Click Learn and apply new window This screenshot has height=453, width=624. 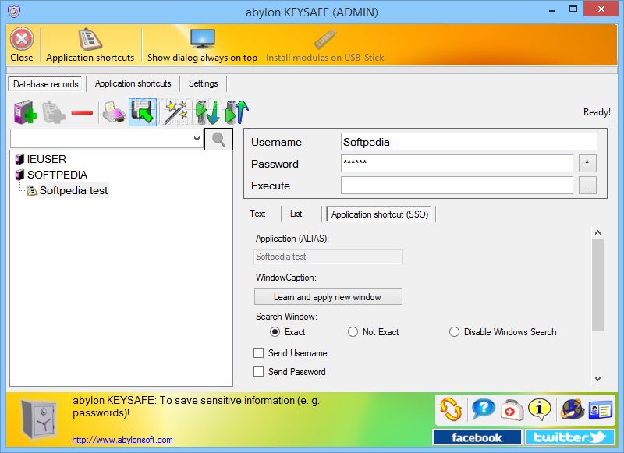point(328,297)
